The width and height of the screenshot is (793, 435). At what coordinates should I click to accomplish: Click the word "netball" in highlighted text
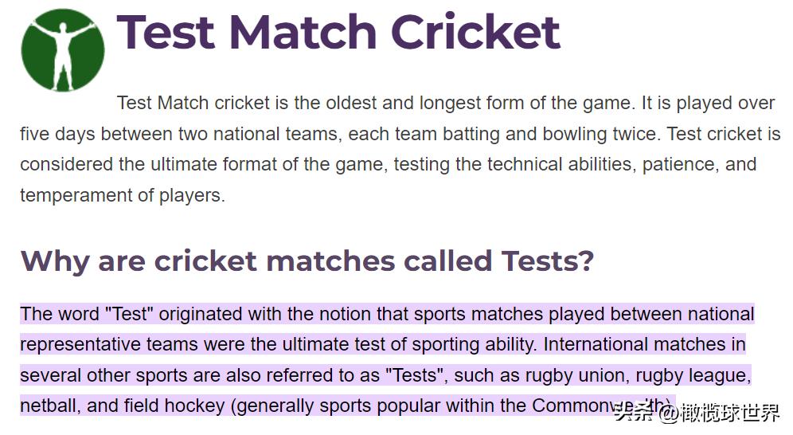click(49, 406)
